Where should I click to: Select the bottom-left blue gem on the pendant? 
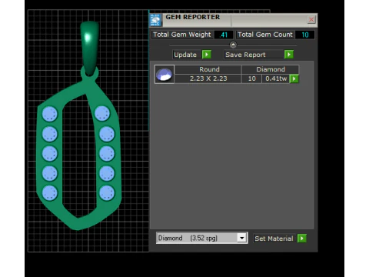click(49, 193)
